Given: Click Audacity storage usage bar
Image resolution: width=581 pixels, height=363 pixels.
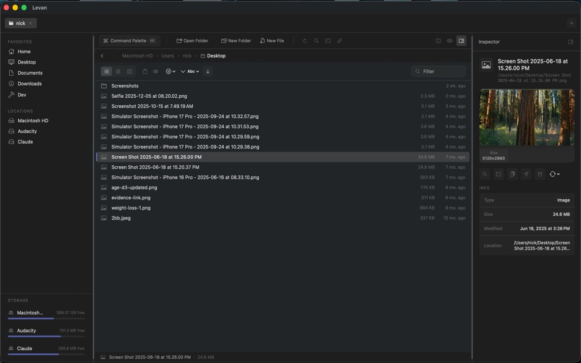Looking at the screenshot, I should pyautogui.click(x=46, y=336).
